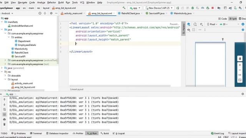This screenshot has width=246, height=138.
Task: Click the print icon in the Run console
Action: click(x=4, y=119)
